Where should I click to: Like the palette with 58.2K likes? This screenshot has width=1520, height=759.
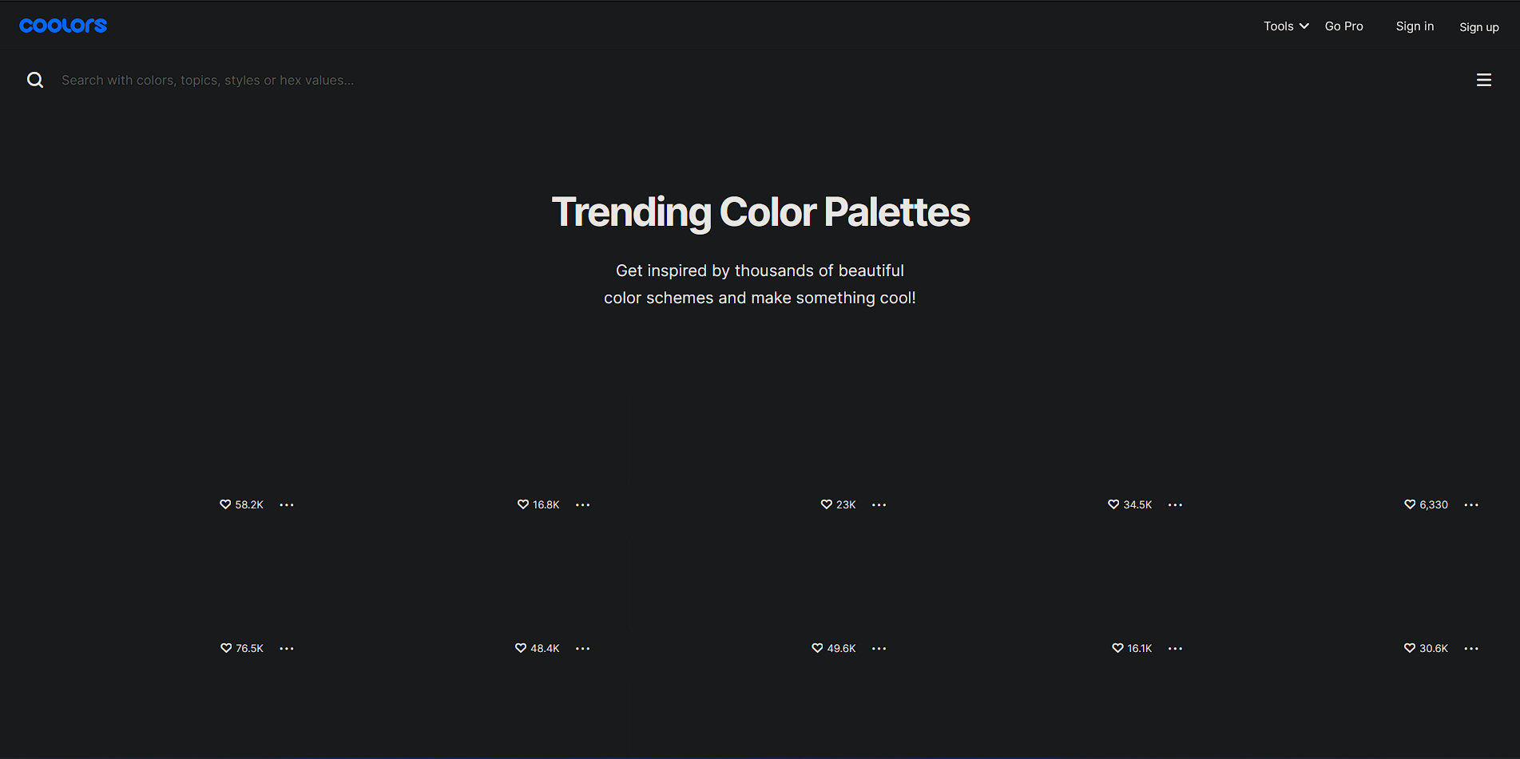click(225, 504)
